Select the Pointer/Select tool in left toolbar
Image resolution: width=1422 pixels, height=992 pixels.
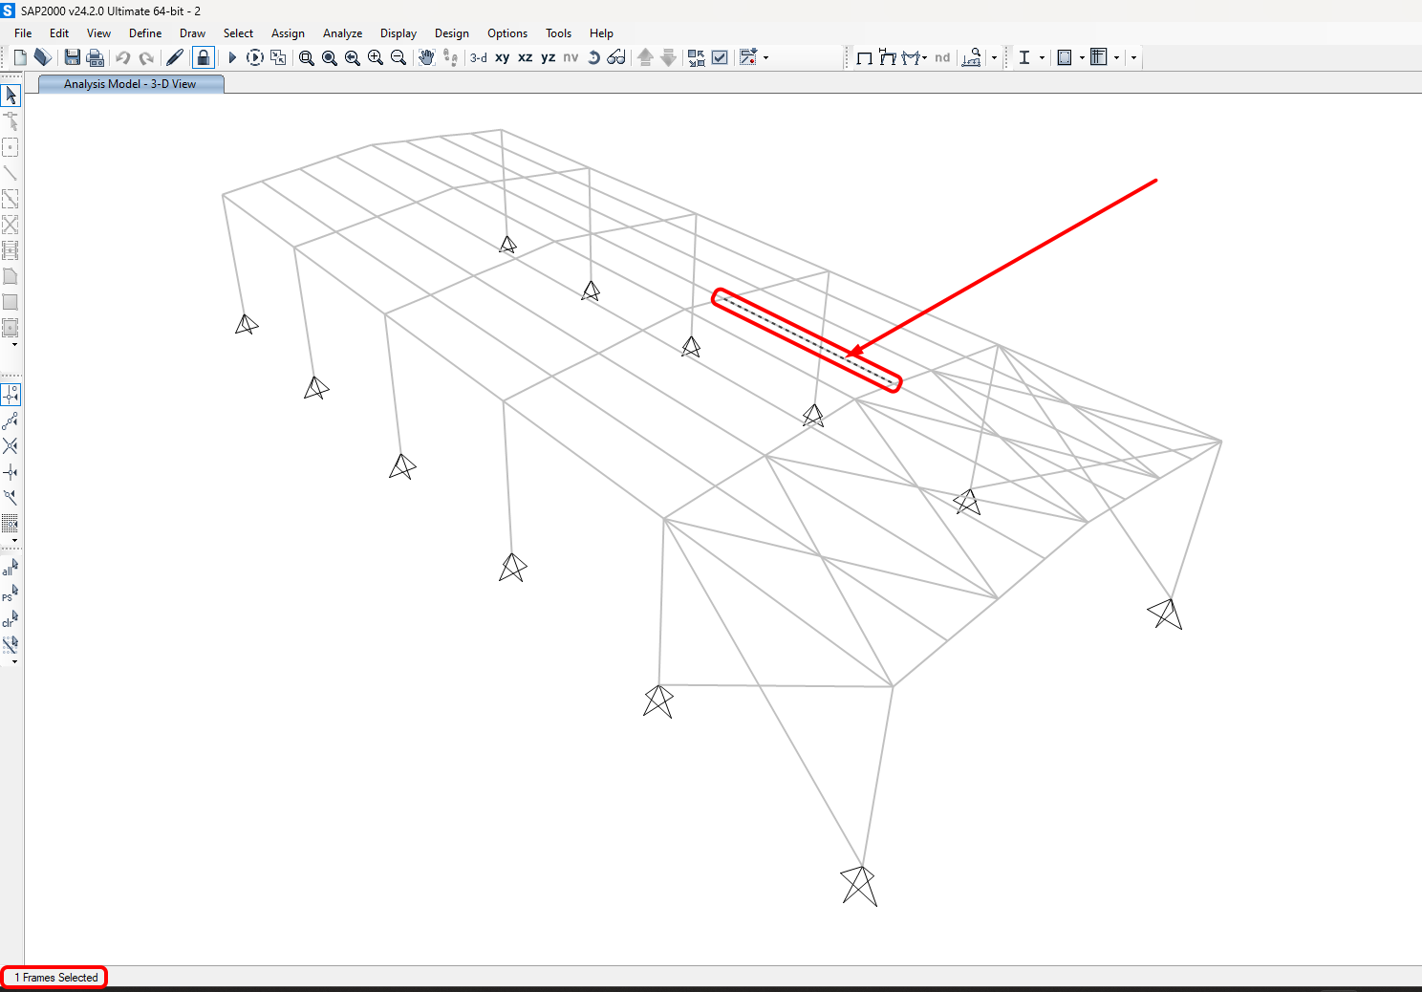pos(11,95)
